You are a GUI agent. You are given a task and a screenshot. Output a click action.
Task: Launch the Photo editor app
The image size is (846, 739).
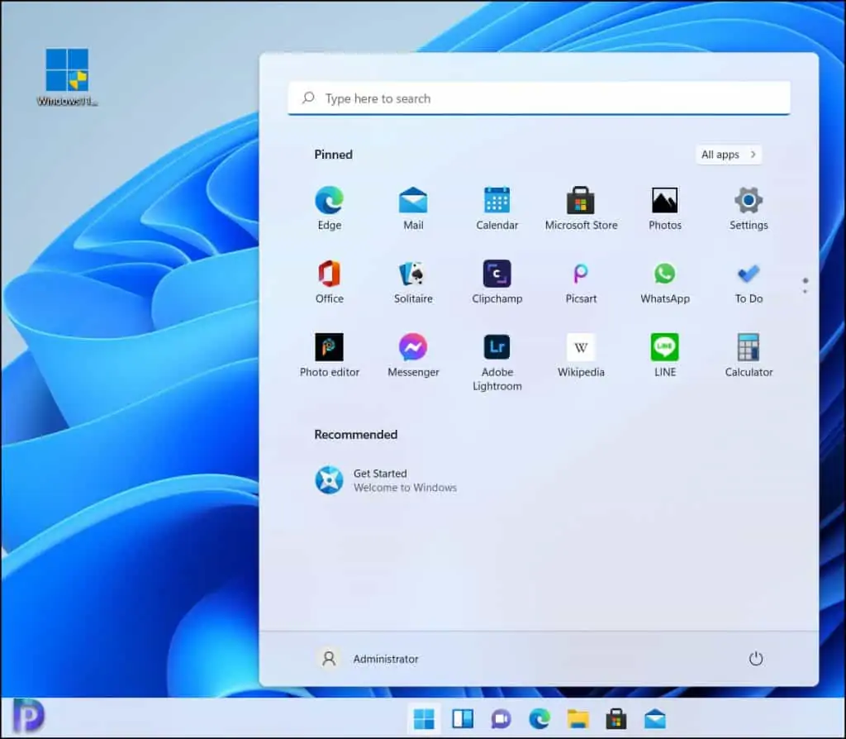pyautogui.click(x=329, y=355)
